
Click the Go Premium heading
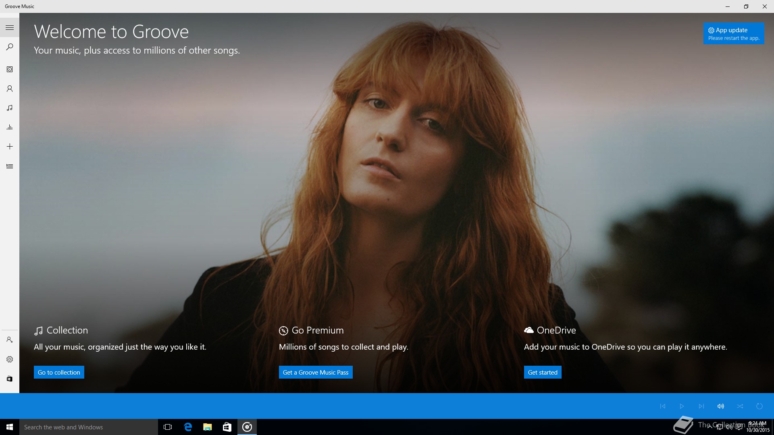pos(311,330)
